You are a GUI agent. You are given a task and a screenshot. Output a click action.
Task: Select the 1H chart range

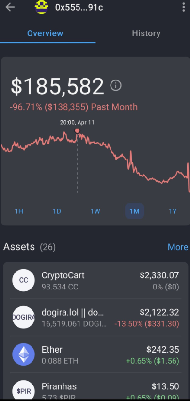19,211
